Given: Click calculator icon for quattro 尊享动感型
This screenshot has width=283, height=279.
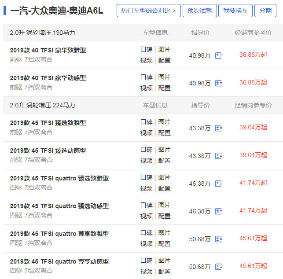Looking at the screenshot, I should point(218,267).
